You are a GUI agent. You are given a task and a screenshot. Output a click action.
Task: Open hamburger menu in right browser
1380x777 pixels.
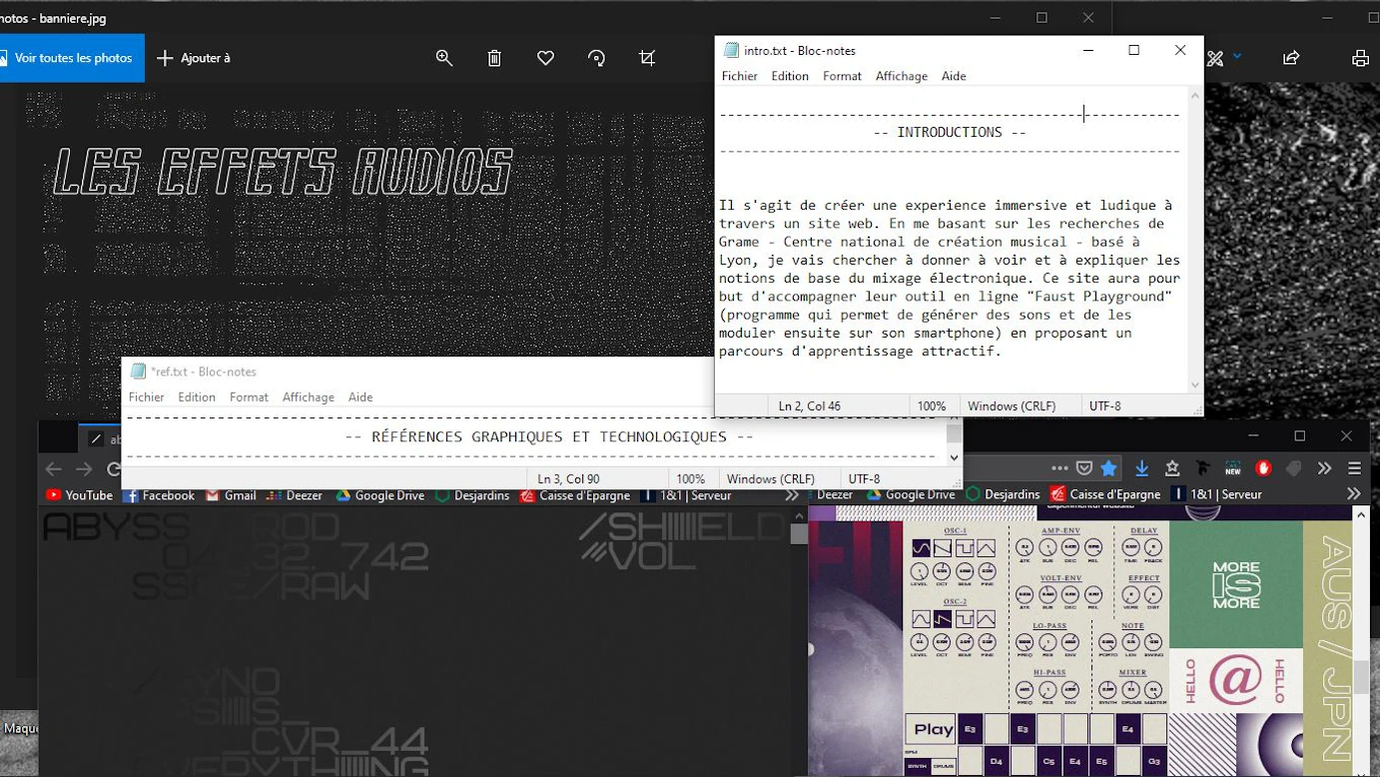point(1354,467)
